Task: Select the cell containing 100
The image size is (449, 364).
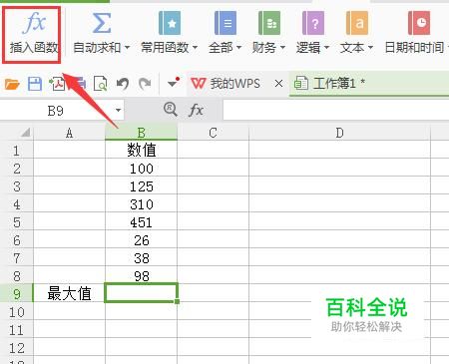Action: click(141, 169)
